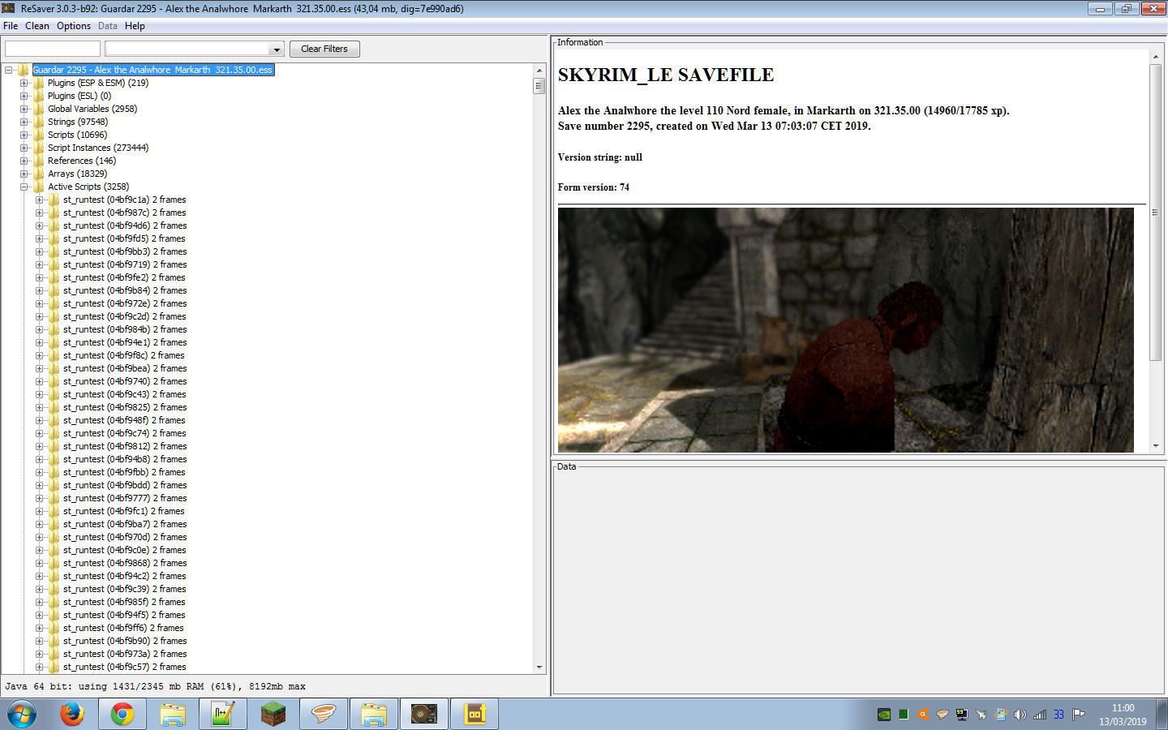Click the ReSaver app icon in the title bar
1168x730 pixels.
9,8
